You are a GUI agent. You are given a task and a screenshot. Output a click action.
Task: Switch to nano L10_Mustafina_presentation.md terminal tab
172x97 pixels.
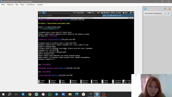pyautogui.click(x=85, y=16)
